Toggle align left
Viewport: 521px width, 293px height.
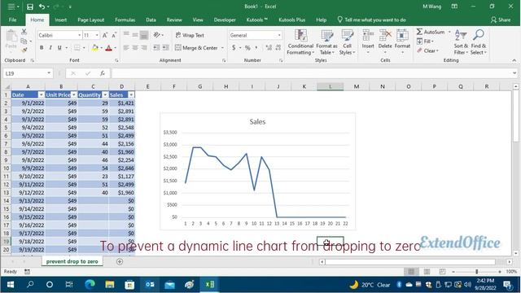click(x=126, y=48)
